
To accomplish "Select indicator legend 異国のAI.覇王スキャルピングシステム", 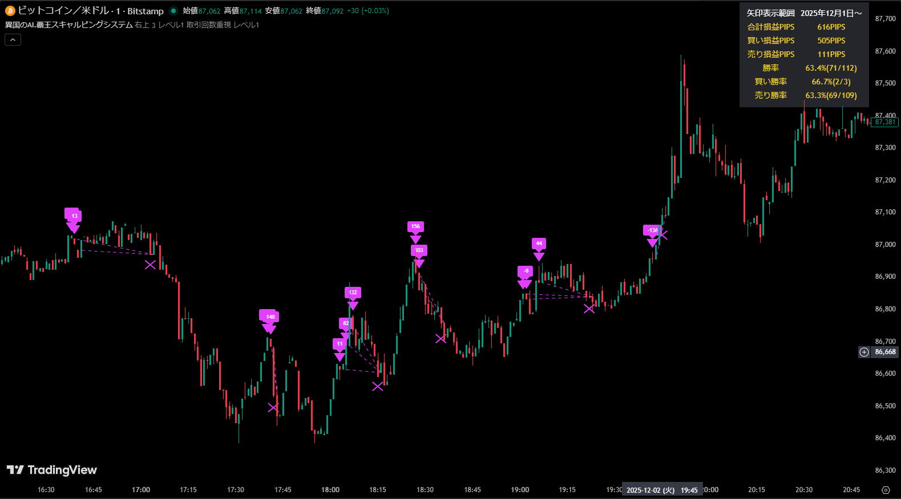I will pos(69,25).
